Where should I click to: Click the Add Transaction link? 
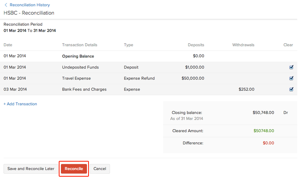pos(20,104)
